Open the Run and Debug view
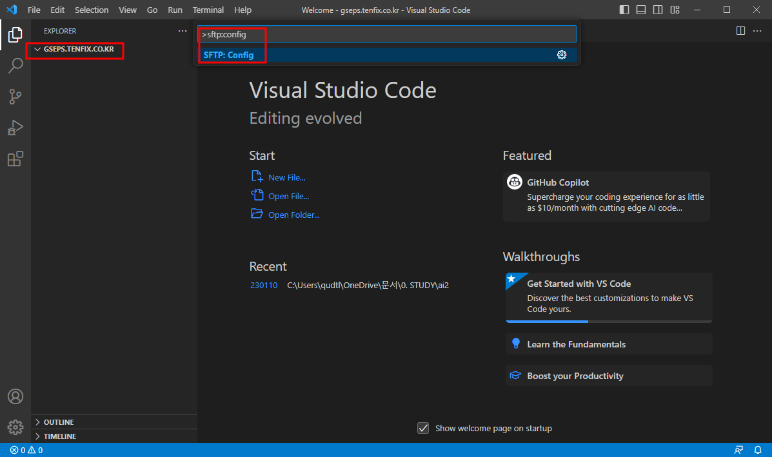Image resolution: width=772 pixels, height=457 pixels. pyautogui.click(x=15, y=128)
